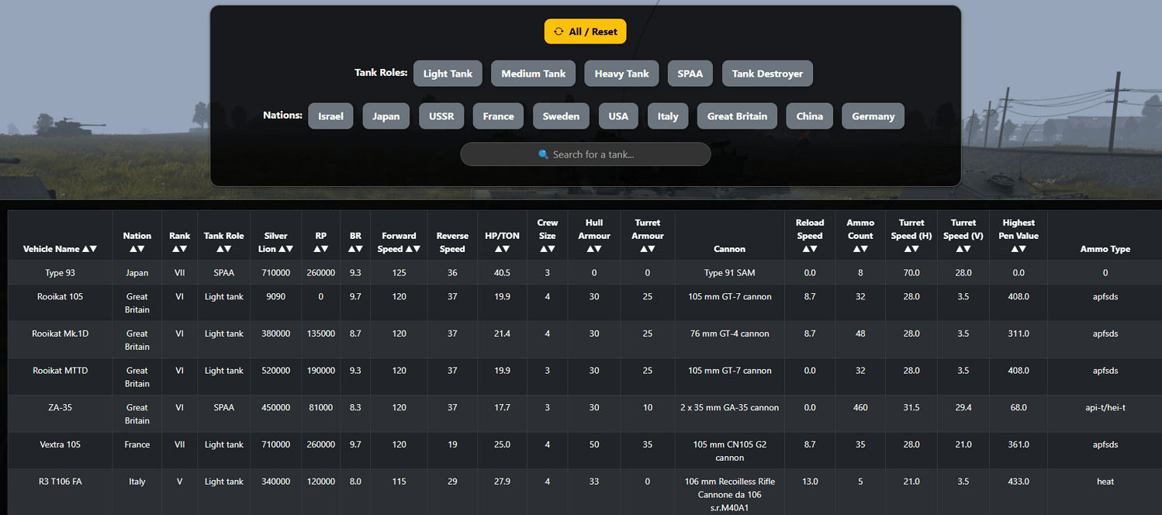The width and height of the screenshot is (1162, 515).
Task: Select the Sweden nation filter
Action: (x=561, y=116)
